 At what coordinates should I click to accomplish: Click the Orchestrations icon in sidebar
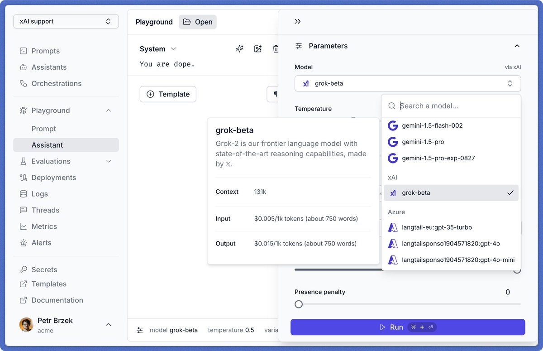coord(23,83)
